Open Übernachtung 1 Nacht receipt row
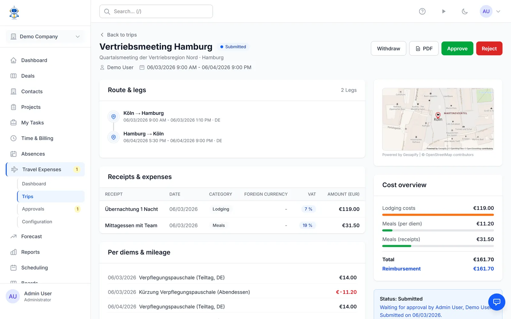The width and height of the screenshot is (511, 319). (232, 209)
